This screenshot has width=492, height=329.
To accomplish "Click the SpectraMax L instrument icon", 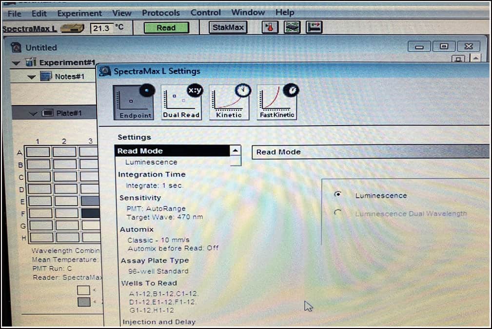I will tap(73, 28).
